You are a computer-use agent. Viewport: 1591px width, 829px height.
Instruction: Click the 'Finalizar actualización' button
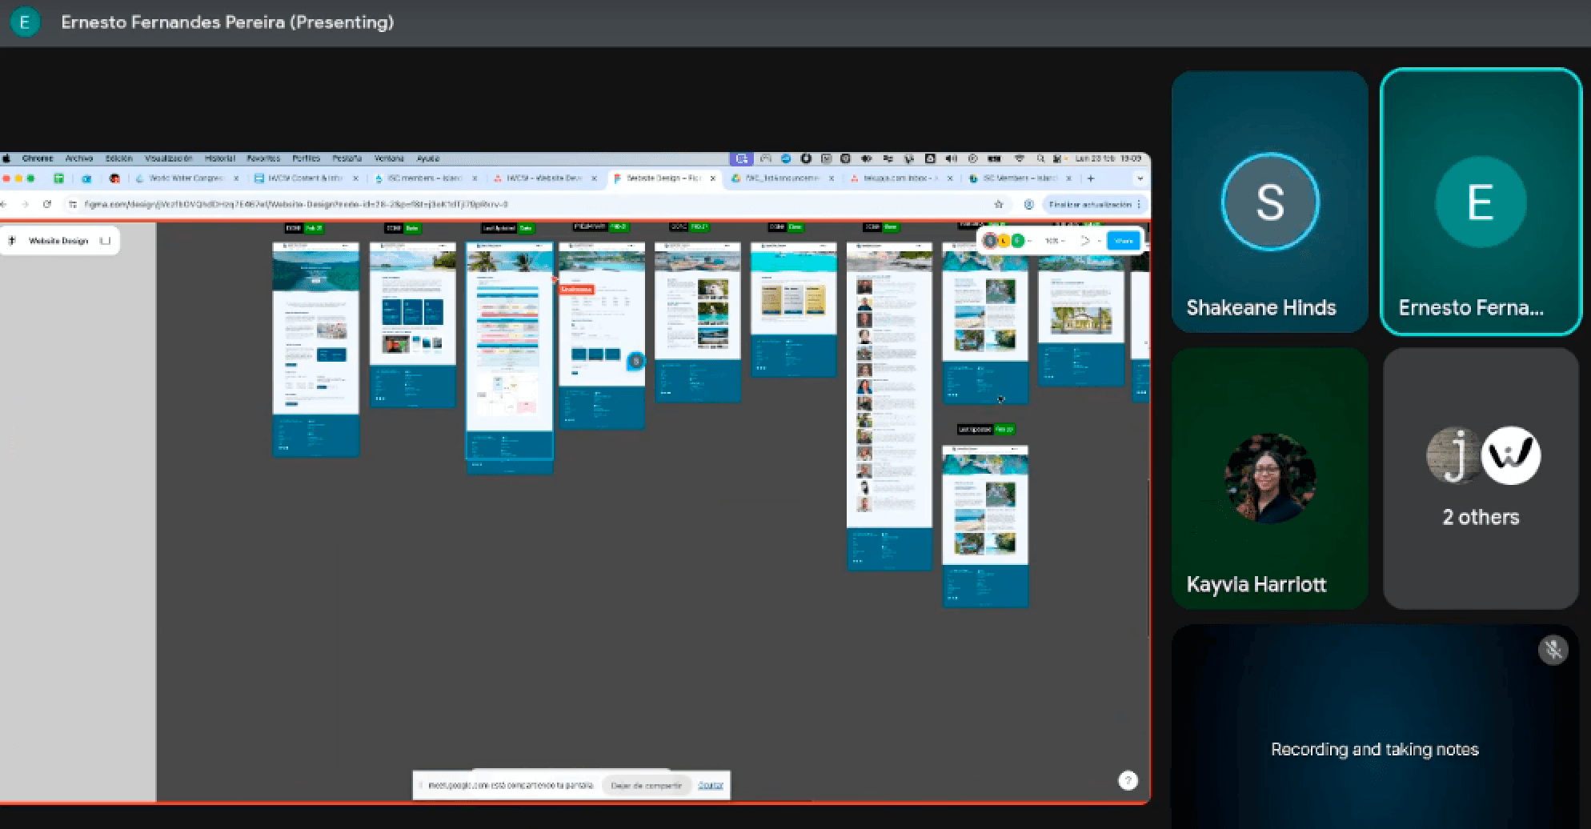(1095, 205)
